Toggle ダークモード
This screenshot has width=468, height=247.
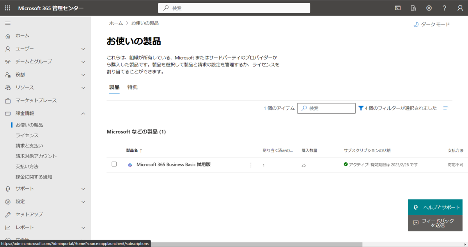pyautogui.click(x=431, y=25)
